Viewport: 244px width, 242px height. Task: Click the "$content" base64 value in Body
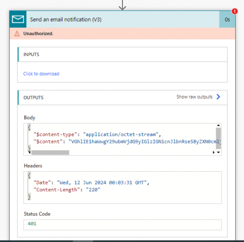pos(145,141)
